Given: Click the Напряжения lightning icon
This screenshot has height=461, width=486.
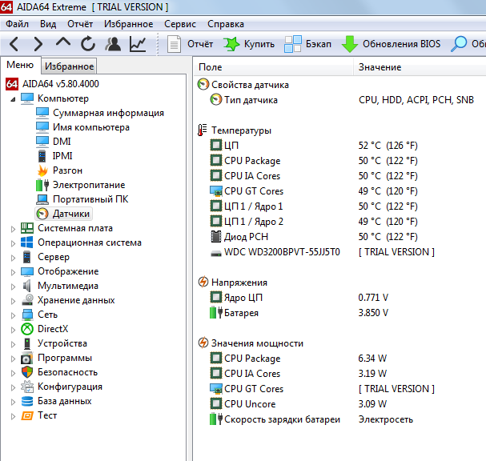Looking at the screenshot, I should click(203, 282).
